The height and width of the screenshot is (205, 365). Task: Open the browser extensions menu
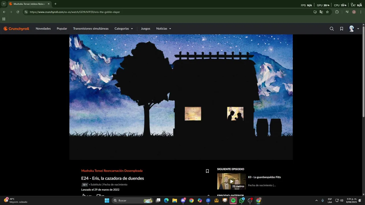click(337, 12)
